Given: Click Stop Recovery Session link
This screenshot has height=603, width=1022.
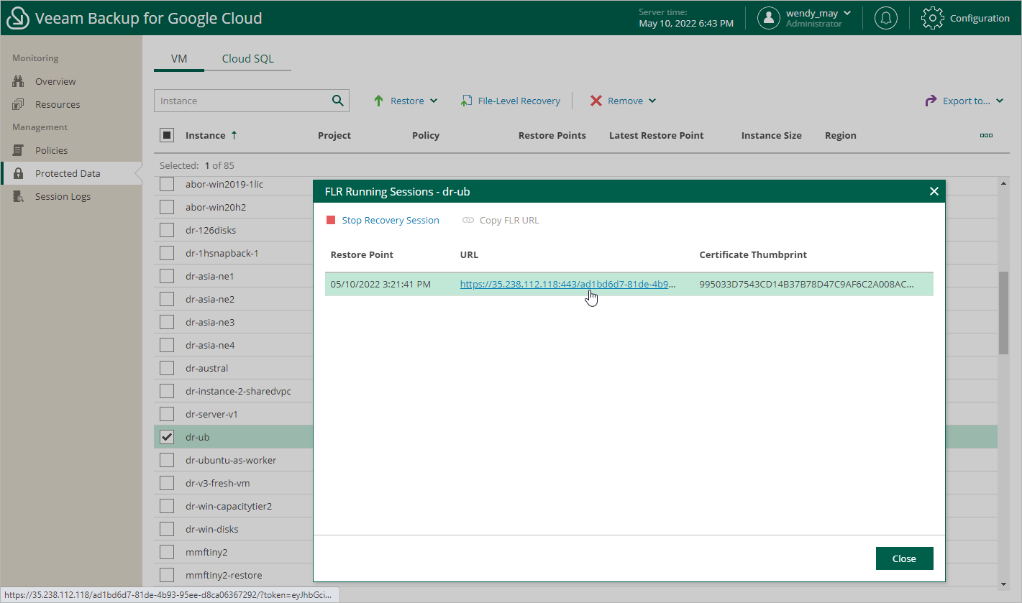Looking at the screenshot, I should 391,220.
